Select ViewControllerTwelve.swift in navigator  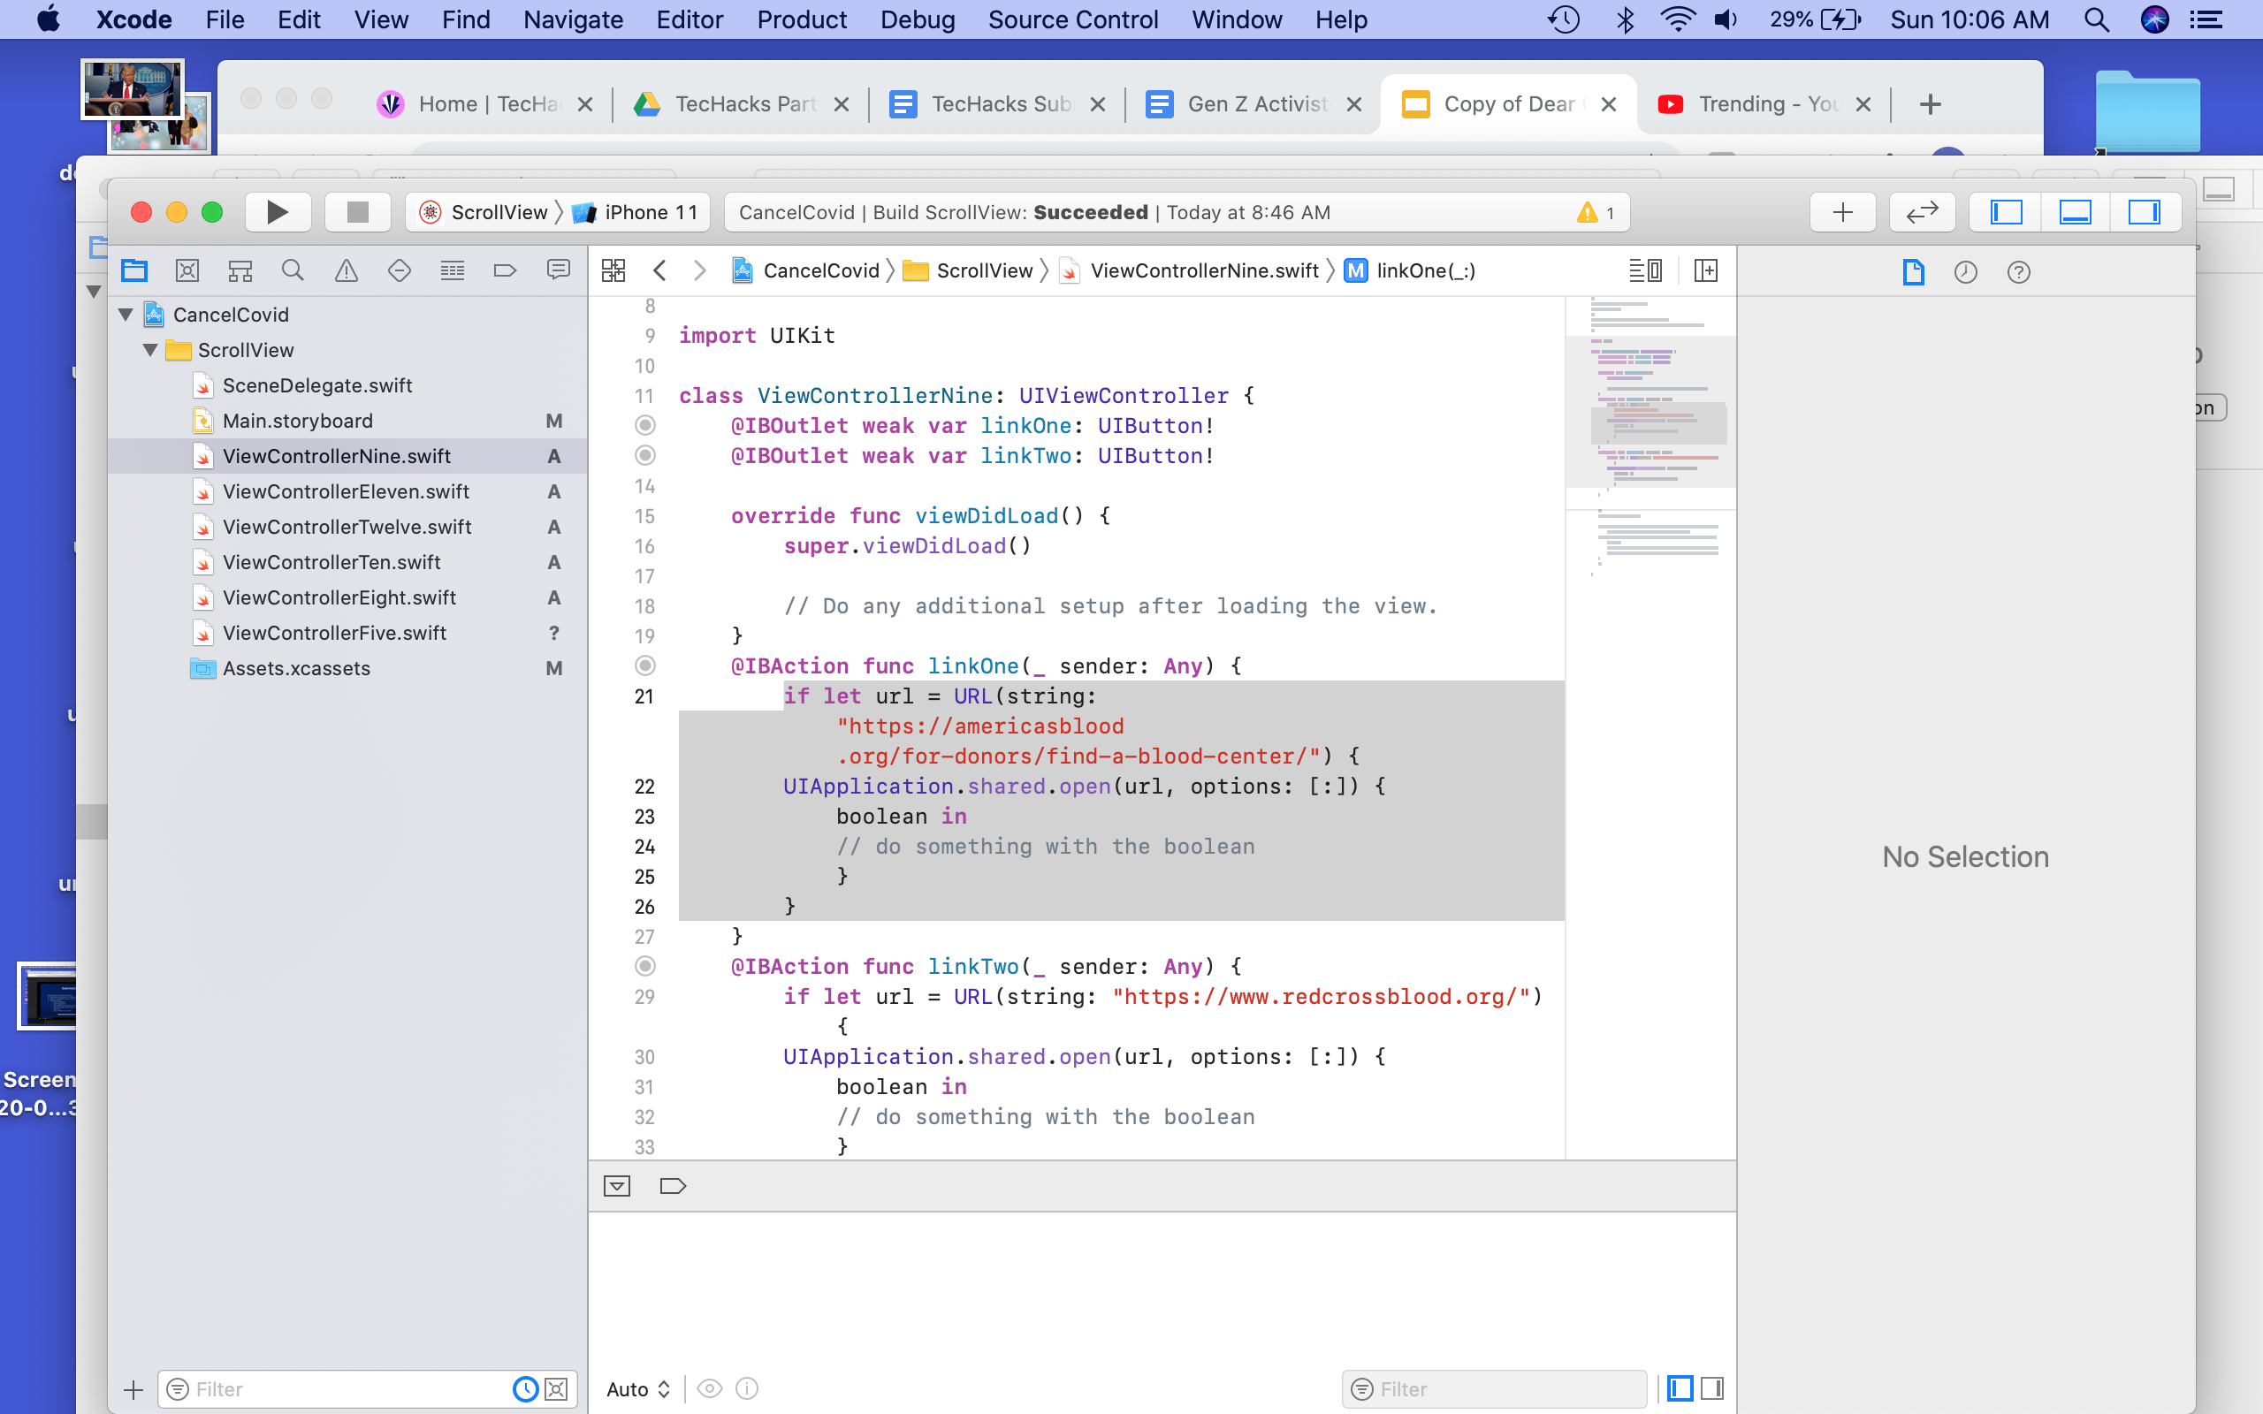[347, 527]
